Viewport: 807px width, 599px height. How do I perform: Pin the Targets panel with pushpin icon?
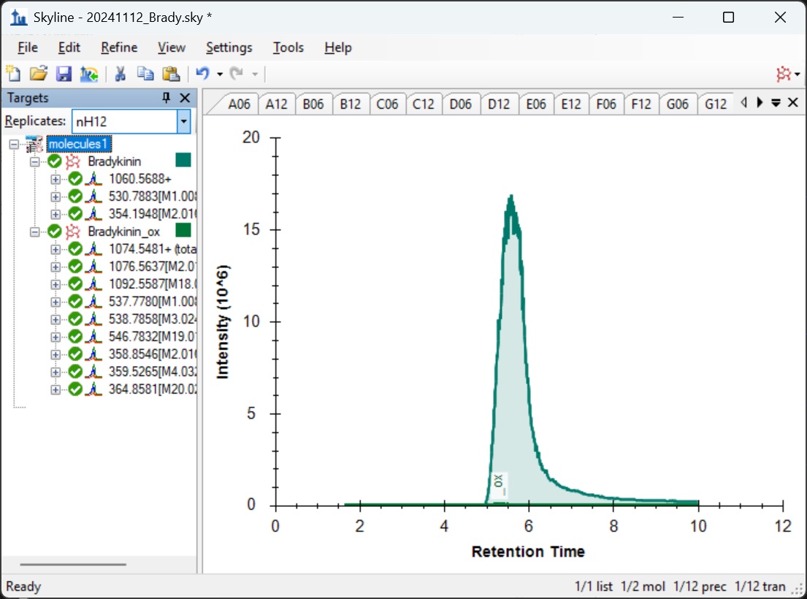point(167,98)
